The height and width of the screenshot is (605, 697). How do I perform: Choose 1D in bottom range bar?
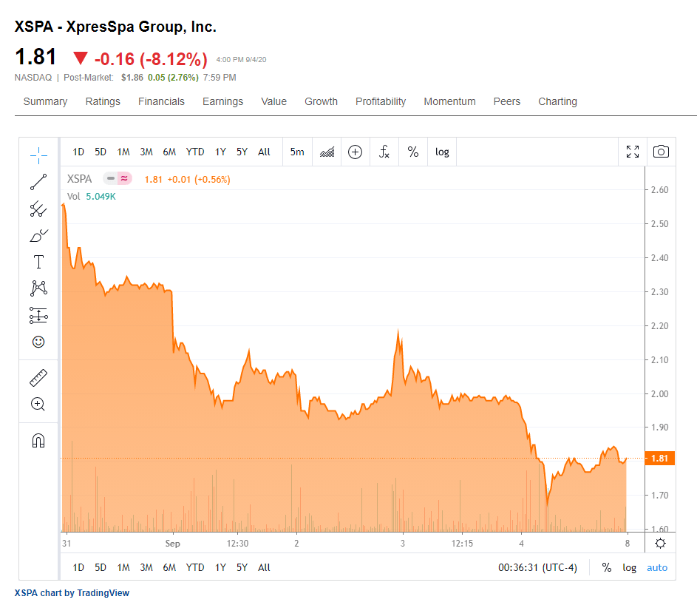point(78,567)
